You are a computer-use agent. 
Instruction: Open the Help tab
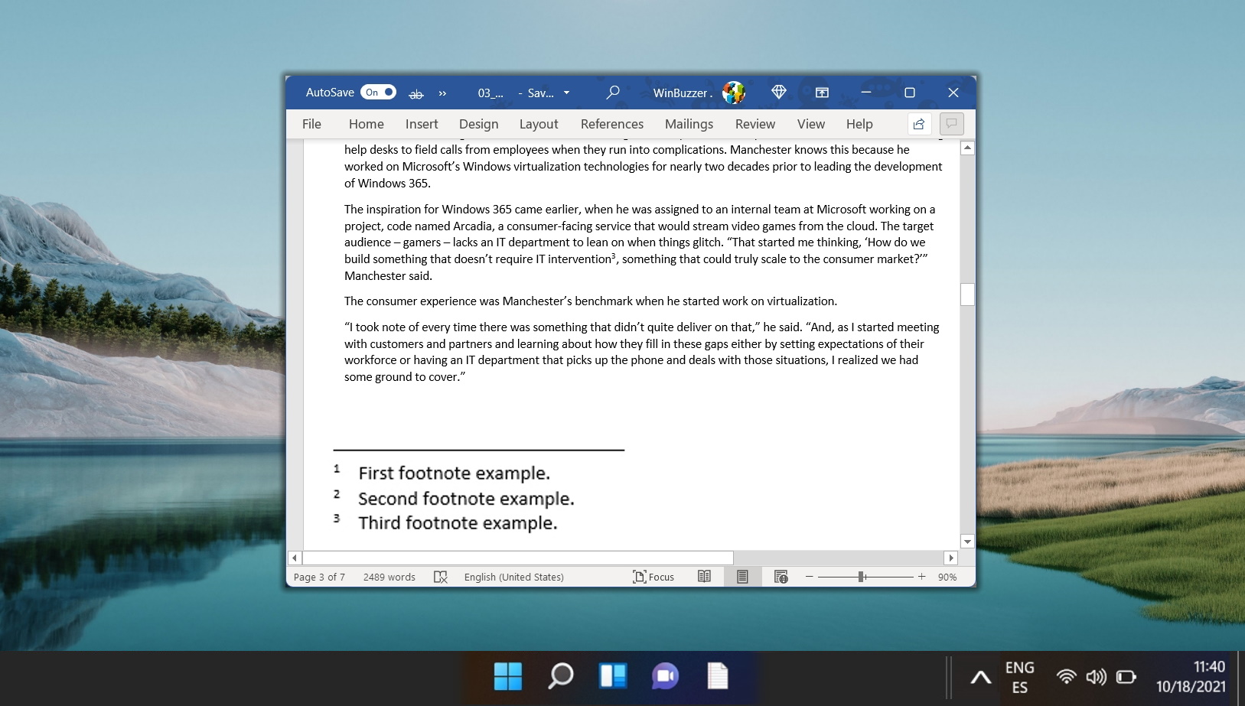(x=859, y=124)
